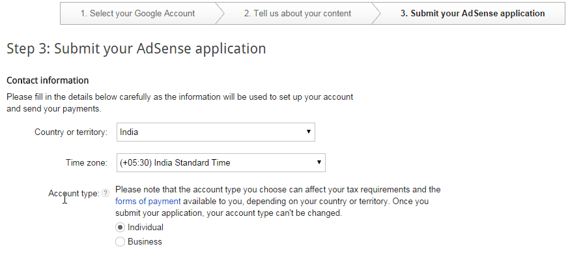Open the 'forms of payment' link

coord(148,202)
